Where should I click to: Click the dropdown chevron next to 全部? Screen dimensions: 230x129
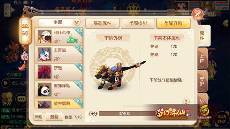point(77,22)
